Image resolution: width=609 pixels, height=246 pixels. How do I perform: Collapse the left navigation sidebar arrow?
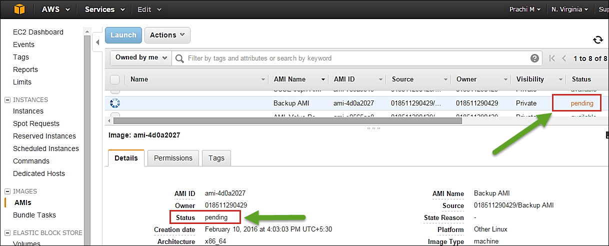tap(97, 42)
